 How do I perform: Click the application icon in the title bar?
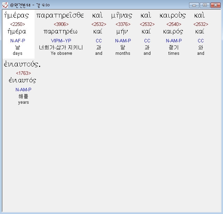pyautogui.click(x=5, y=5)
